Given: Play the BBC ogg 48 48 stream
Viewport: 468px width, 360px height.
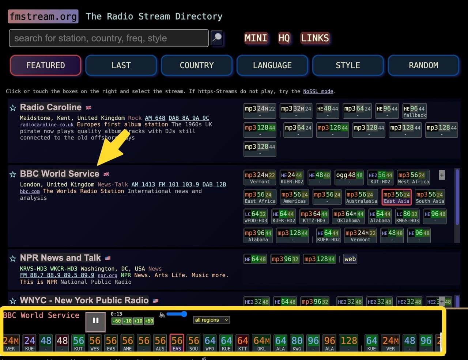Looking at the screenshot, I should coord(349,177).
